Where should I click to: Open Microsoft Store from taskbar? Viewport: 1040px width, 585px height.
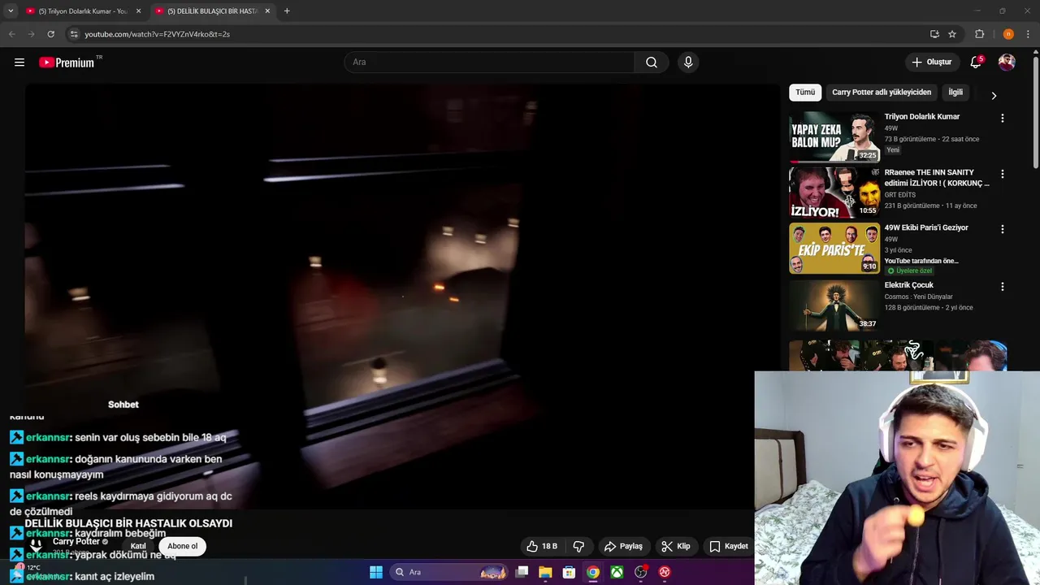click(569, 572)
